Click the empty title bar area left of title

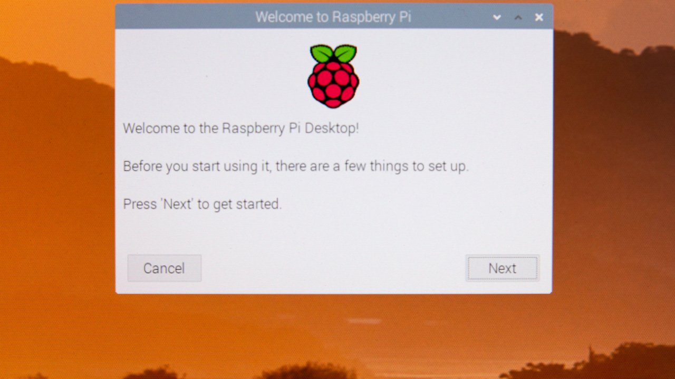click(185, 17)
